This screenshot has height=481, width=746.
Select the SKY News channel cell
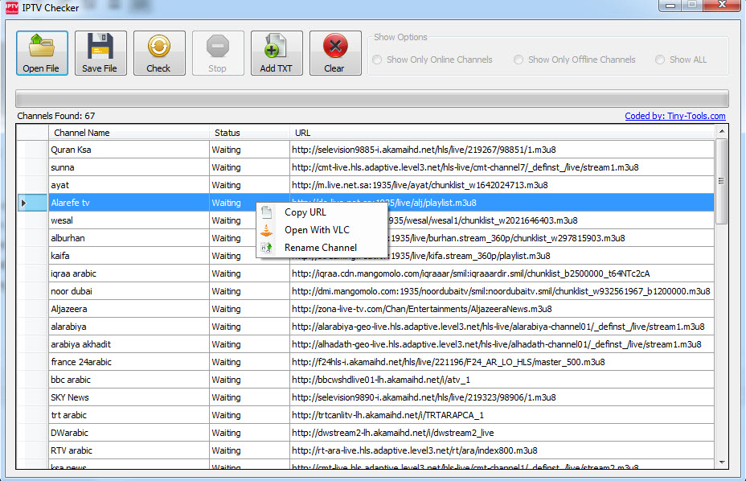click(129, 397)
